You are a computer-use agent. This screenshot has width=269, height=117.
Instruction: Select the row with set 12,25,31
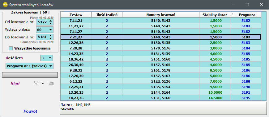point(161,87)
